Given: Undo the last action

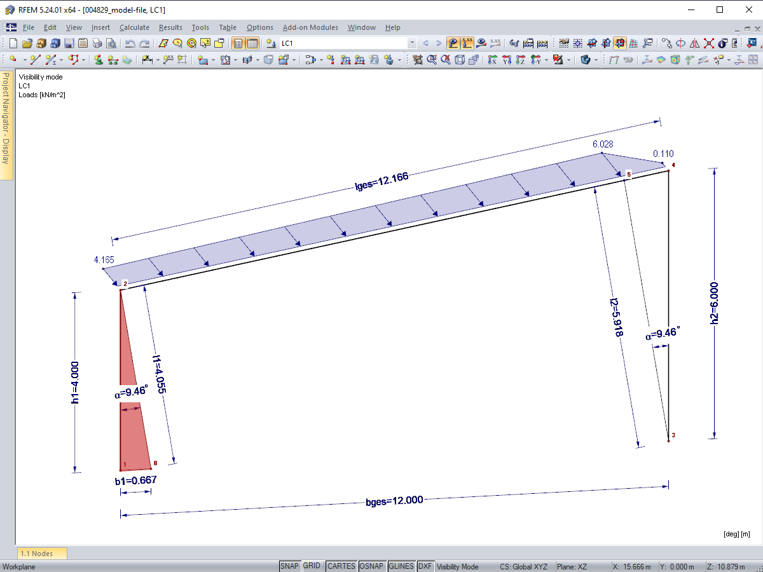Looking at the screenshot, I should click(x=128, y=43).
